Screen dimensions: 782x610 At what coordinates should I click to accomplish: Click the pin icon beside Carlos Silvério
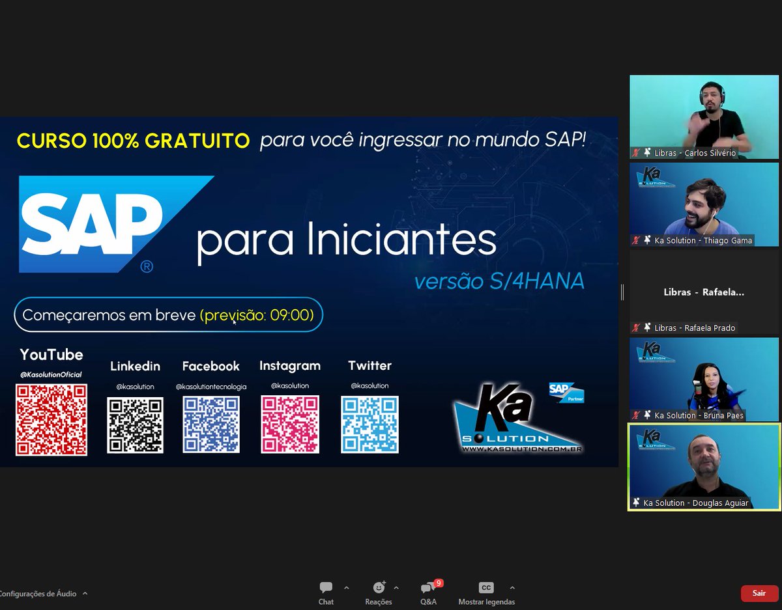coord(648,153)
